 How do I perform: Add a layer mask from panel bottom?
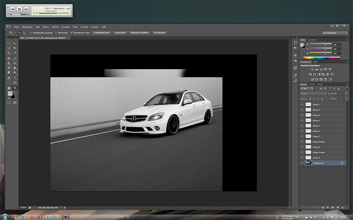click(323, 208)
